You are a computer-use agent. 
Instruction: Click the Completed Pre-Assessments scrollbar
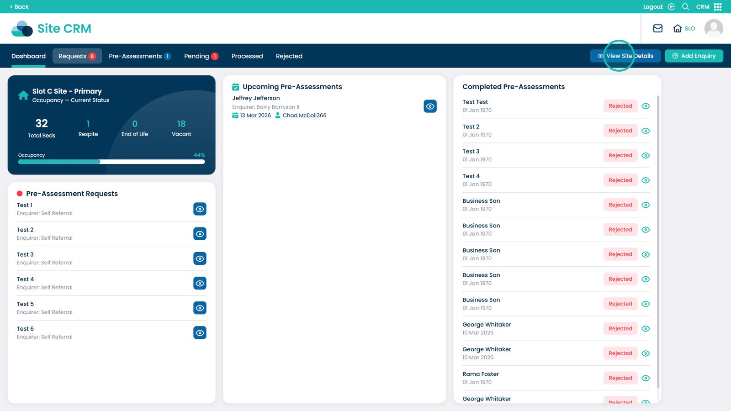[658, 242]
